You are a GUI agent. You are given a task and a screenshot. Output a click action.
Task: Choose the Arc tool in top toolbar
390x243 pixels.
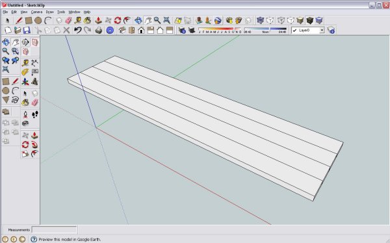48,20
